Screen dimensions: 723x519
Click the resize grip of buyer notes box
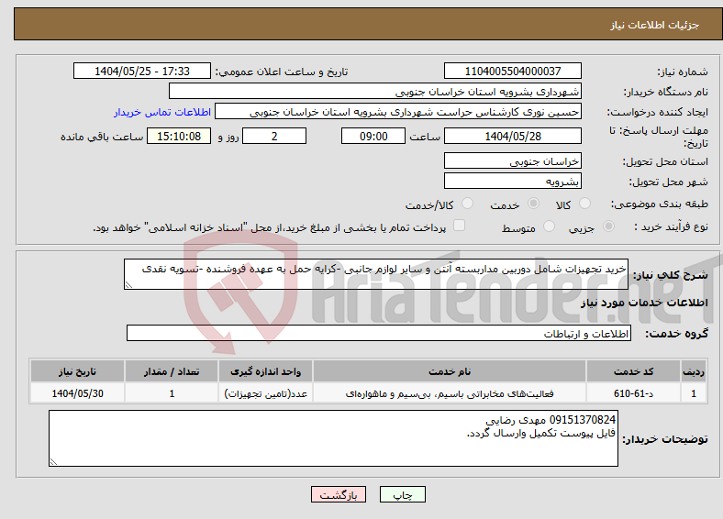[x=53, y=462]
